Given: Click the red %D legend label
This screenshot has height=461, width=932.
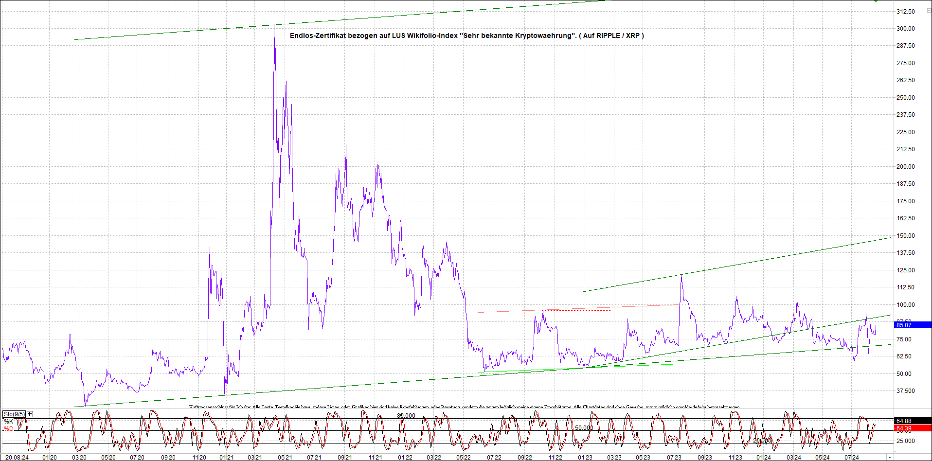Looking at the screenshot, I should (9, 429).
